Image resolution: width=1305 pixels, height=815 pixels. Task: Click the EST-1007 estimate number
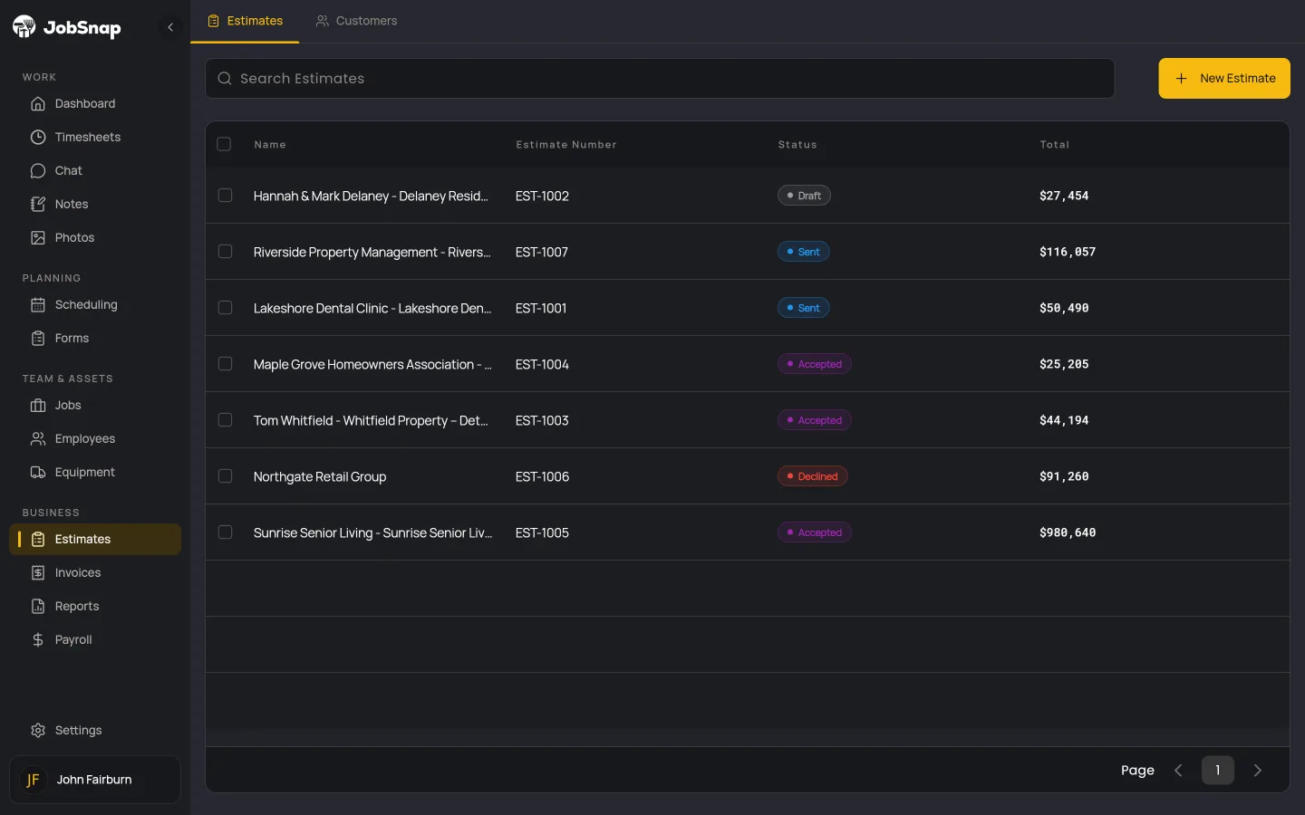pyautogui.click(x=542, y=253)
